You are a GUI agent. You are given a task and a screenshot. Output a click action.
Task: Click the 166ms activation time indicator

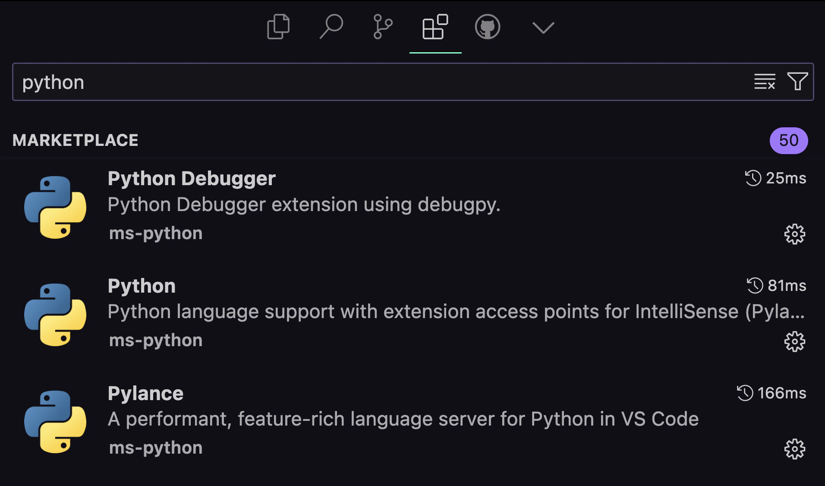[x=771, y=393]
